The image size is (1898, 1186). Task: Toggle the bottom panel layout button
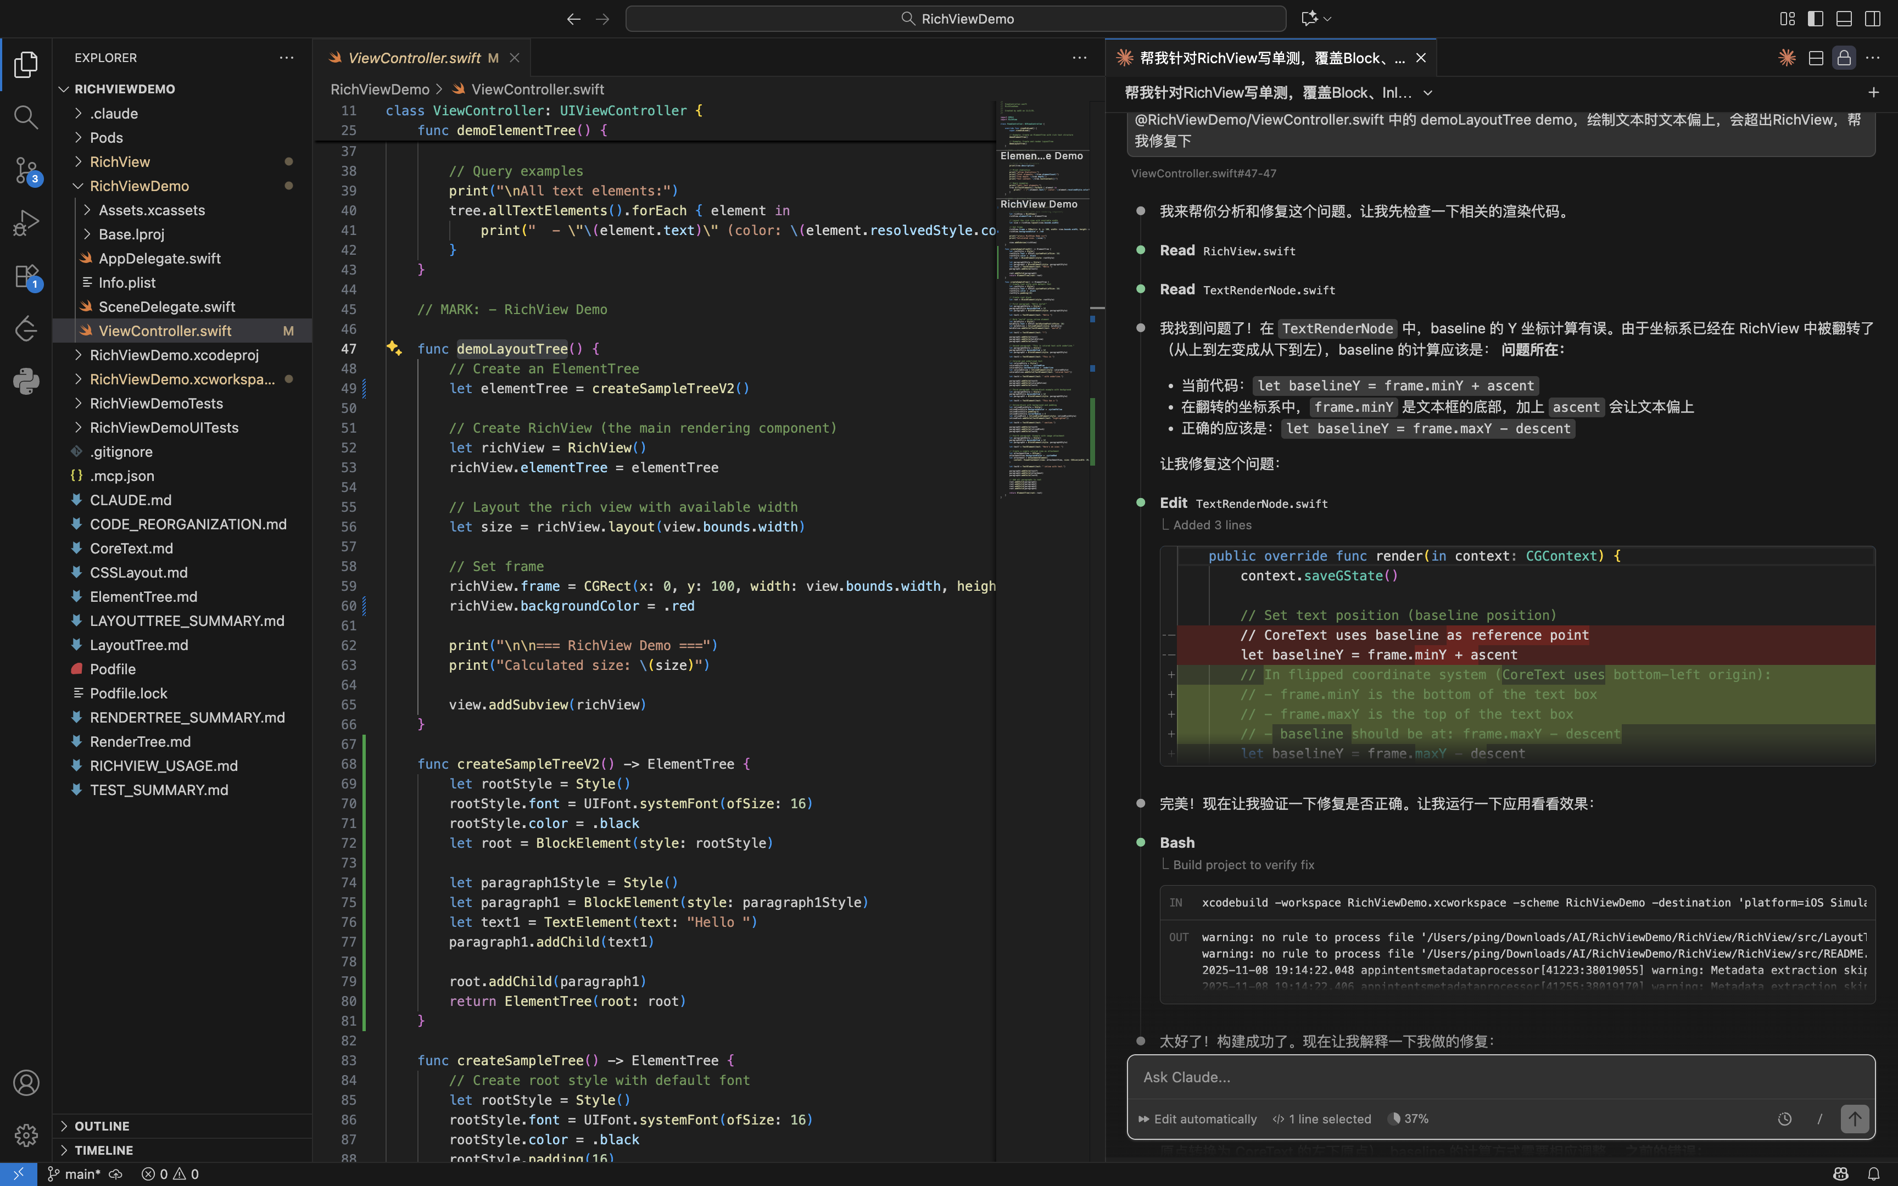coord(1844,19)
